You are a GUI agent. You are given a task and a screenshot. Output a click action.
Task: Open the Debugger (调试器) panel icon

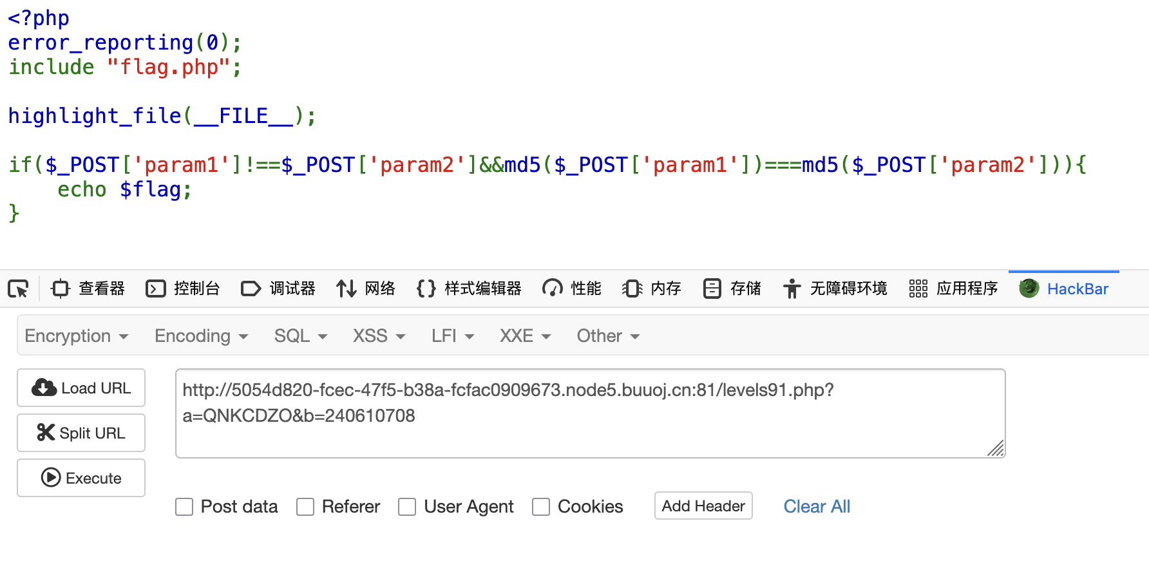251,288
